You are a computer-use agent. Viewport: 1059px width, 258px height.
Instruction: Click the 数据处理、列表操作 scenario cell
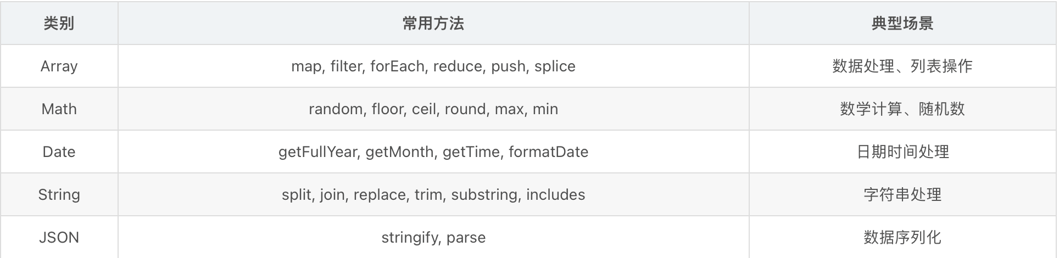902,66
